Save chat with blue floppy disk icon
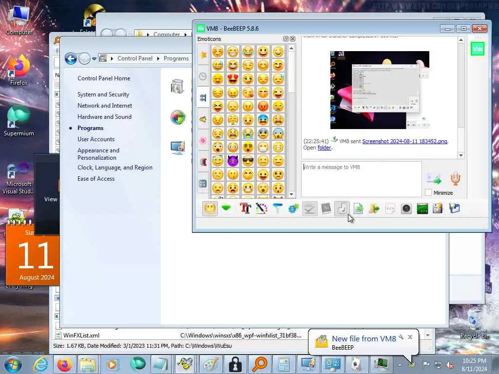This screenshot has height=374, width=499. [x=455, y=208]
